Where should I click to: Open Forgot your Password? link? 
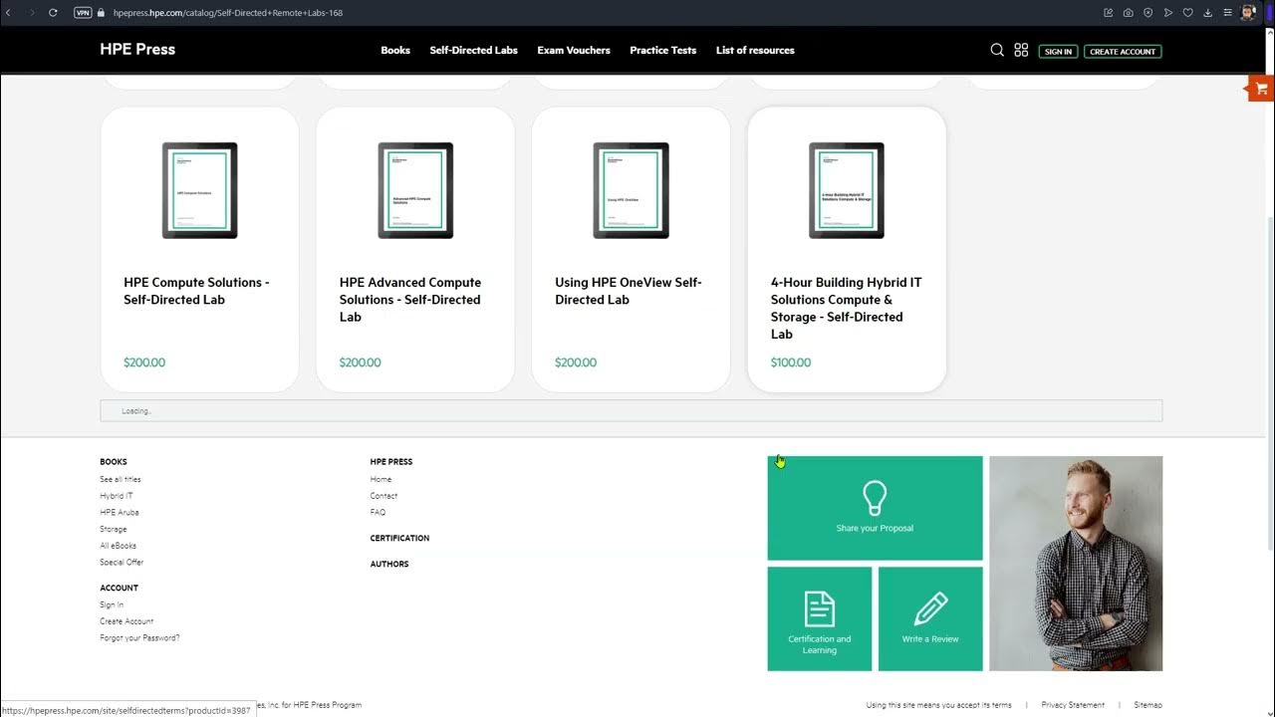pos(139,637)
